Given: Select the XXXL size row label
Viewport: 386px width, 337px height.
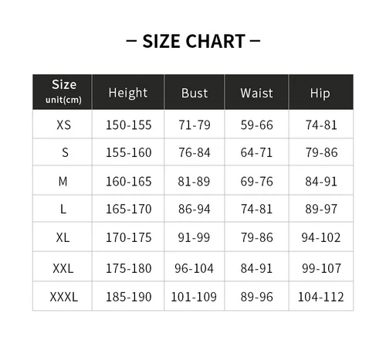Looking at the screenshot, I should (63, 297).
